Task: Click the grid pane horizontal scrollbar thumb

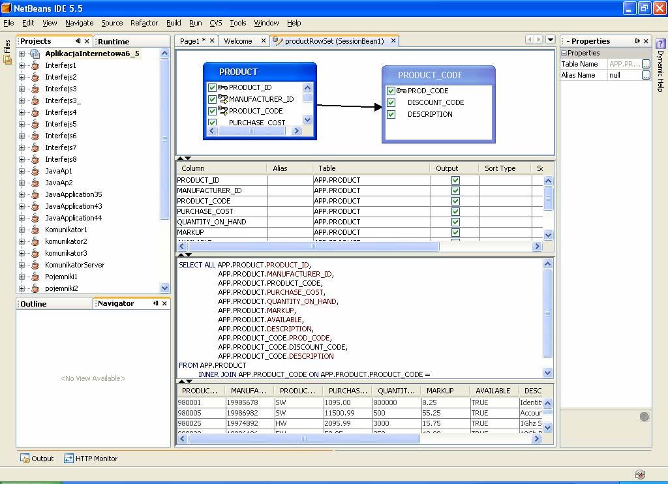Action: (x=314, y=247)
